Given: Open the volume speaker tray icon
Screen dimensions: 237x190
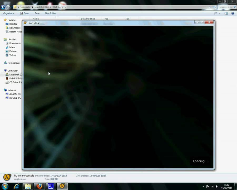Looking at the screenshot, I should (x=217, y=187).
